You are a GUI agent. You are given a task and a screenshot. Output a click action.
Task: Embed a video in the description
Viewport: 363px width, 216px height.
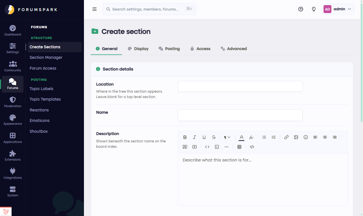(195, 147)
